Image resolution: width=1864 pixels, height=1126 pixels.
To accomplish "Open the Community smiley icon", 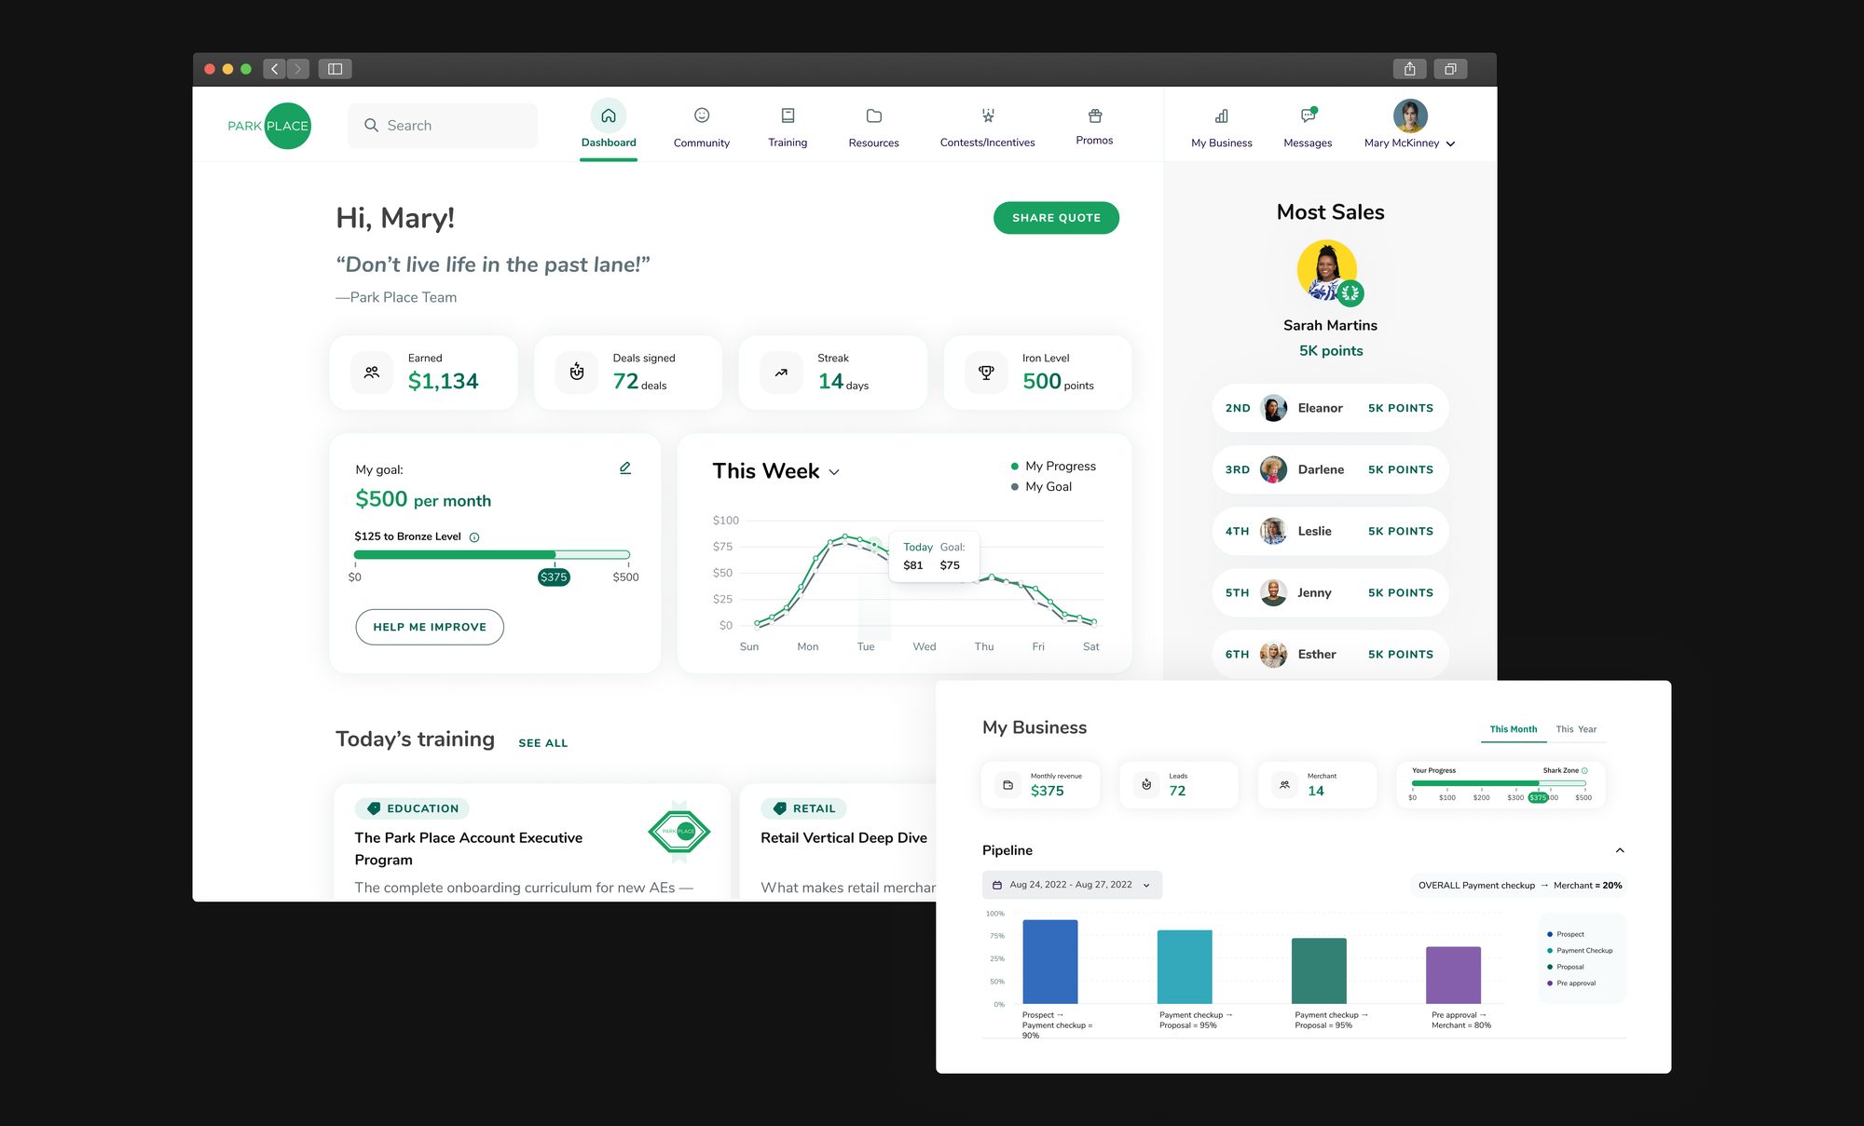I will (702, 115).
